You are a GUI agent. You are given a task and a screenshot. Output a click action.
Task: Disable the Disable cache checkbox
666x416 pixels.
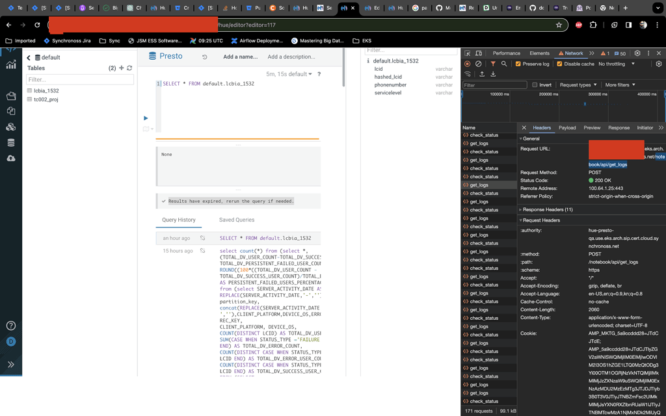[x=559, y=63]
